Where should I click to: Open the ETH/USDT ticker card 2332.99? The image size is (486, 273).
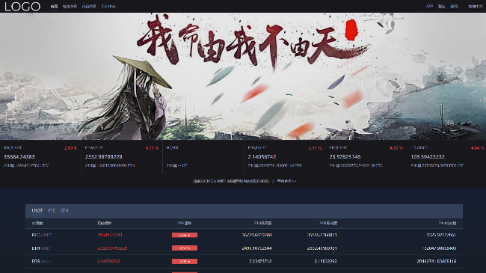point(122,156)
